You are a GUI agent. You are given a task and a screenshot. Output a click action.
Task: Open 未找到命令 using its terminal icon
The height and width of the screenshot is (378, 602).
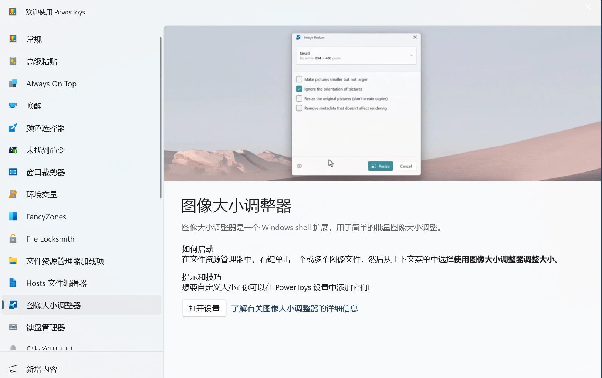click(x=13, y=150)
